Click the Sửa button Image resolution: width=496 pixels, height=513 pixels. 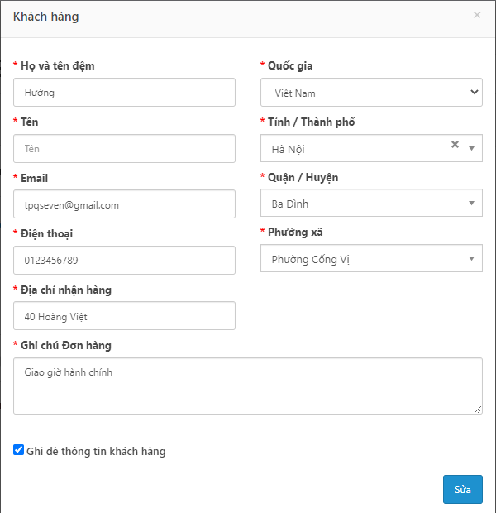(x=463, y=490)
